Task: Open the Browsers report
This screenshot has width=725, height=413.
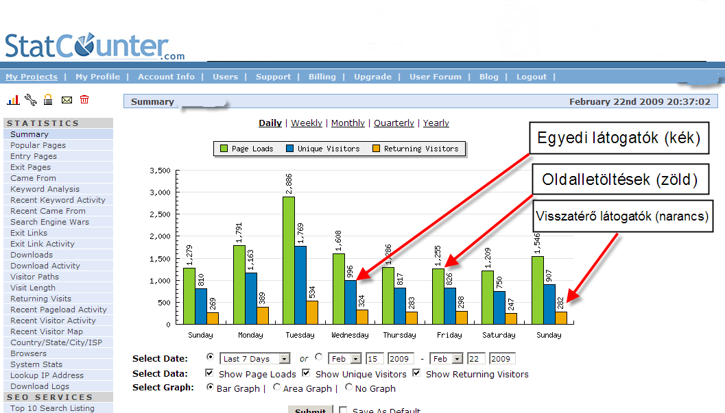Action: coord(58,353)
